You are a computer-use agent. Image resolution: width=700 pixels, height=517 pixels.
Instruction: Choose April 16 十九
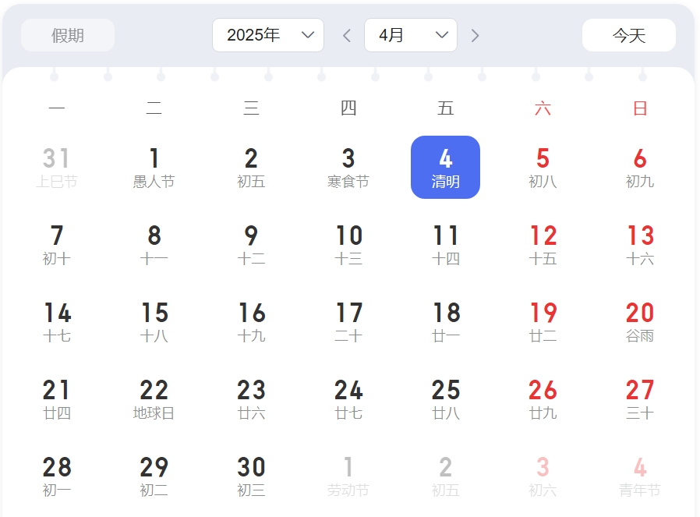point(251,322)
